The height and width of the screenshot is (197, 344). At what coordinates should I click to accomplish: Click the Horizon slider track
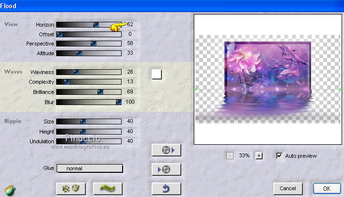click(x=89, y=25)
